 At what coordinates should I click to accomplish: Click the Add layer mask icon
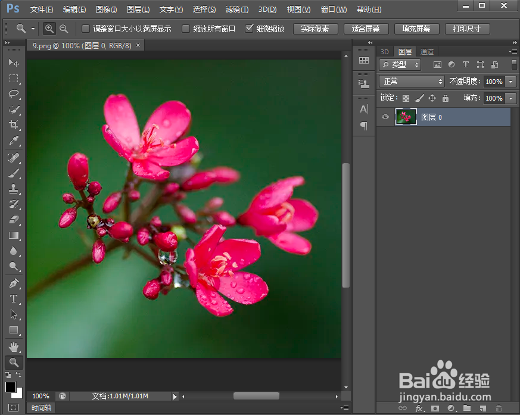pyautogui.click(x=435, y=408)
